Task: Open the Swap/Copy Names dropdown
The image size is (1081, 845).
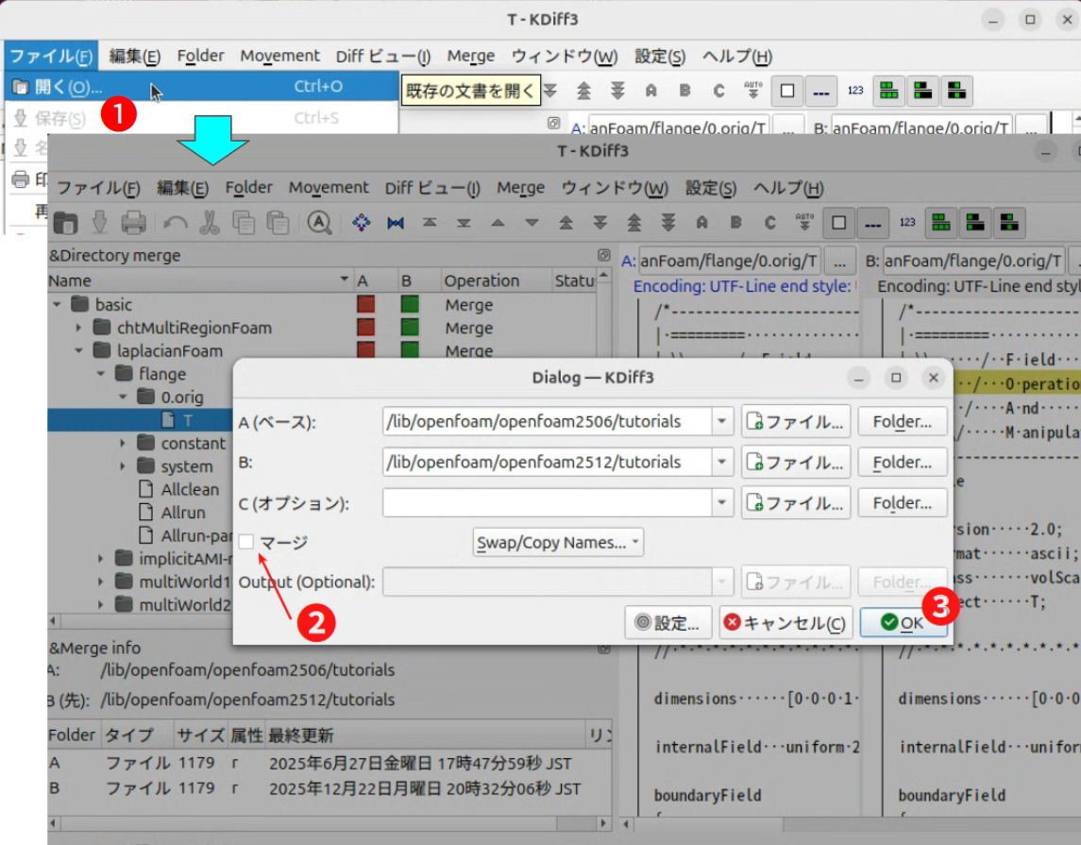Action: tap(558, 542)
